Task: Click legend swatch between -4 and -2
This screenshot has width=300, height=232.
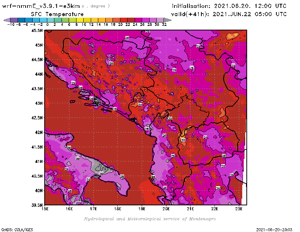Action: pos(36,20)
